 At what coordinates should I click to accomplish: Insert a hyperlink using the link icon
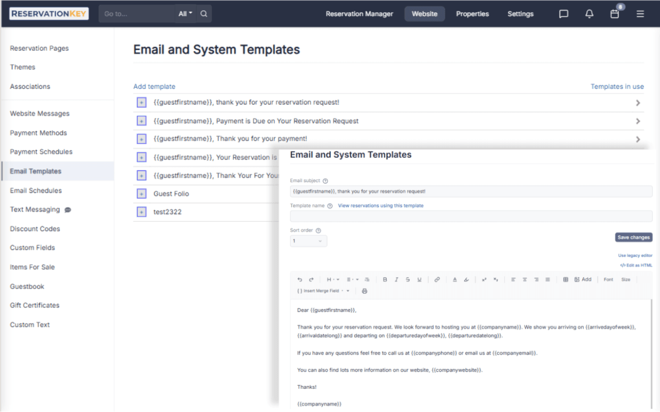click(437, 279)
